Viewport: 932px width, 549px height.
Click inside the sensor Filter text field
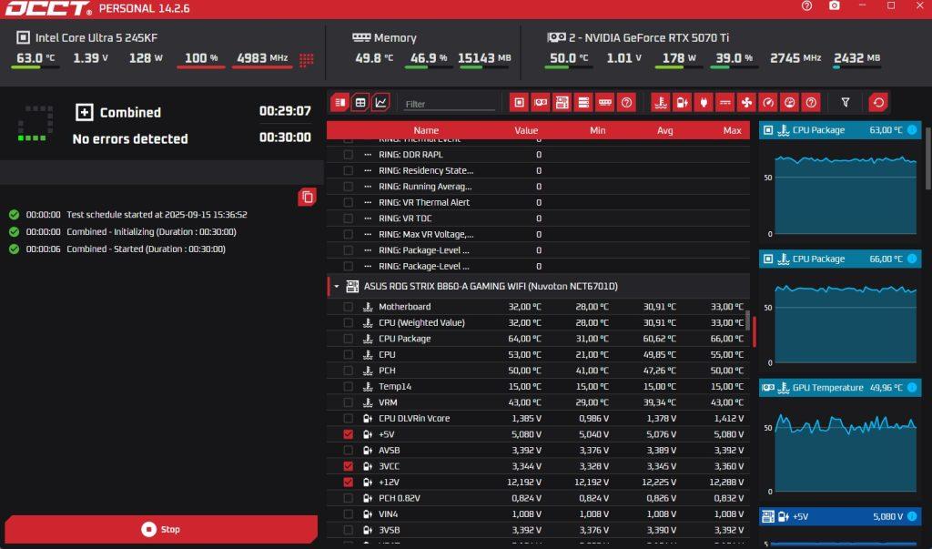click(449, 104)
